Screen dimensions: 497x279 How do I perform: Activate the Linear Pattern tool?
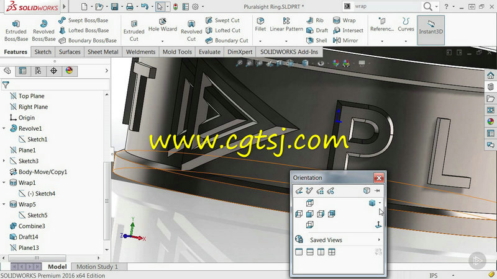coord(286,25)
